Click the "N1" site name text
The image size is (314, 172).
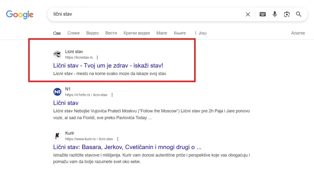68,89
